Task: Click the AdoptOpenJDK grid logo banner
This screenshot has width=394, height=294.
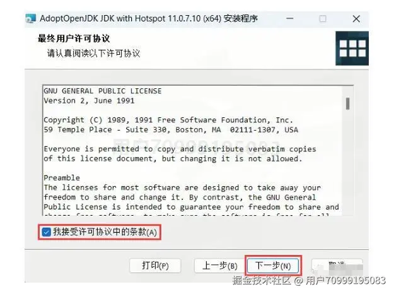Action: coord(352,49)
